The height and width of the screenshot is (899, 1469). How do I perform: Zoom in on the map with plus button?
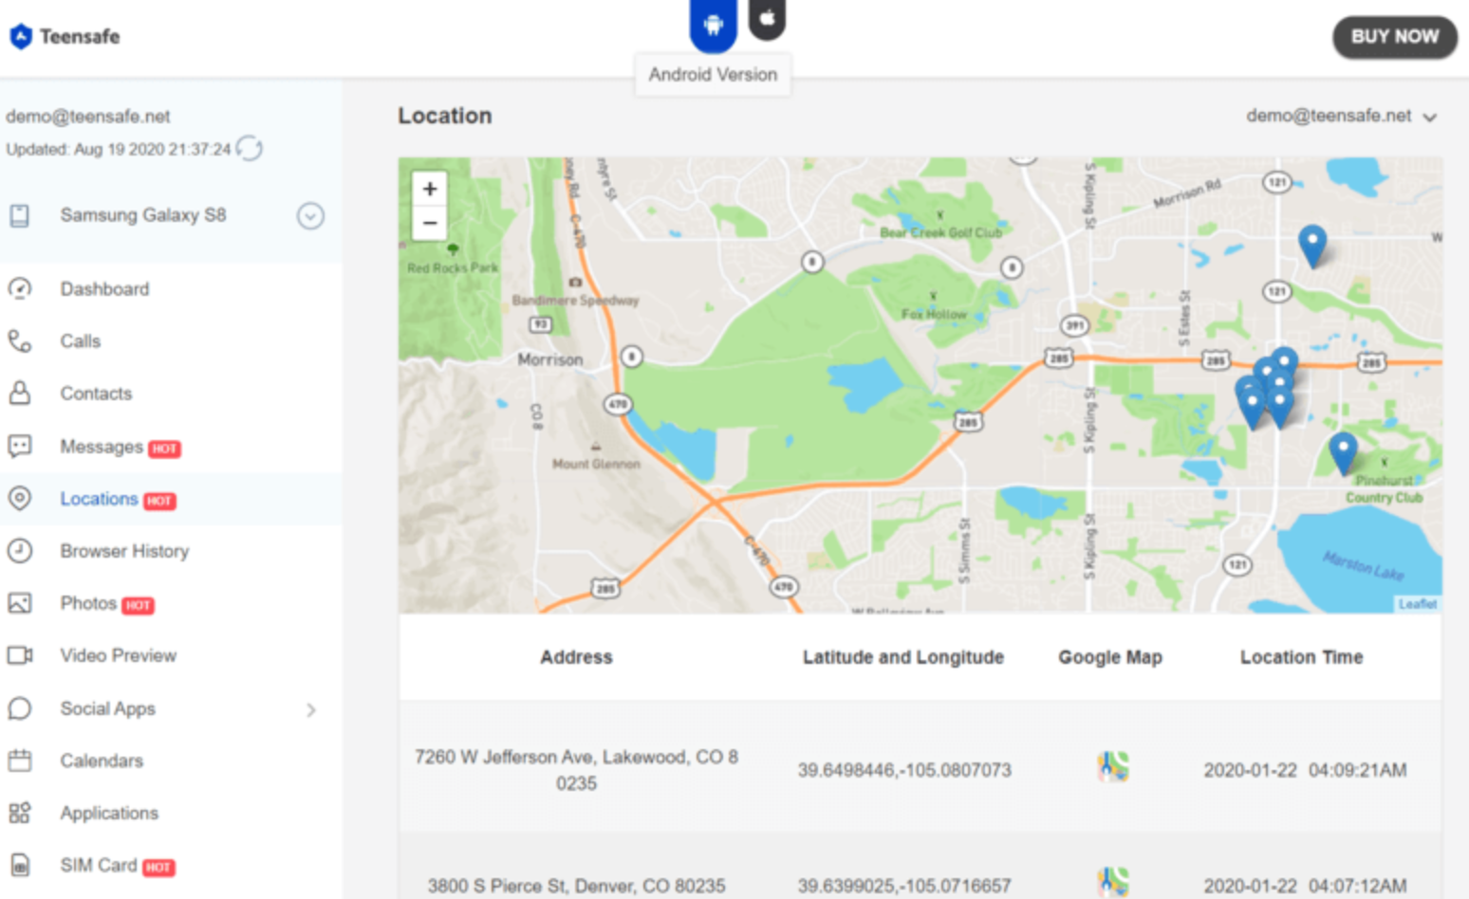coord(430,189)
